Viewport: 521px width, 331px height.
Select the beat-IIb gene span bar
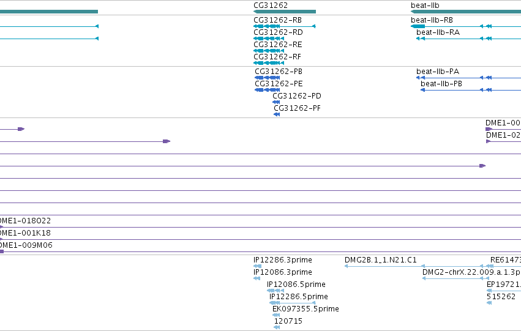(x=466, y=12)
